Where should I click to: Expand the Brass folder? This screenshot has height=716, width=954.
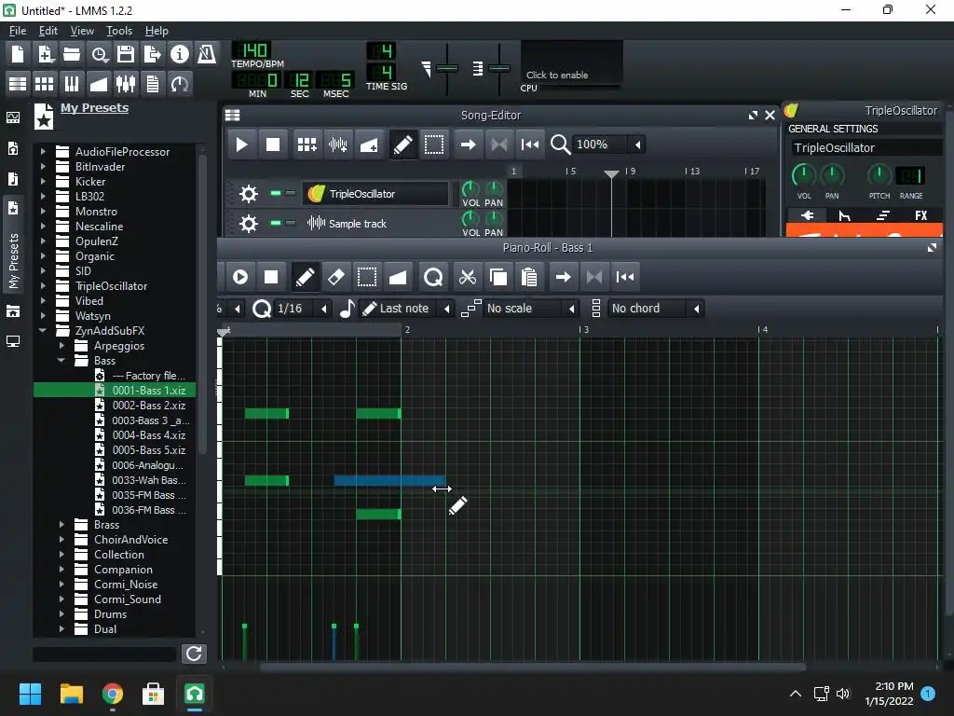coord(61,525)
